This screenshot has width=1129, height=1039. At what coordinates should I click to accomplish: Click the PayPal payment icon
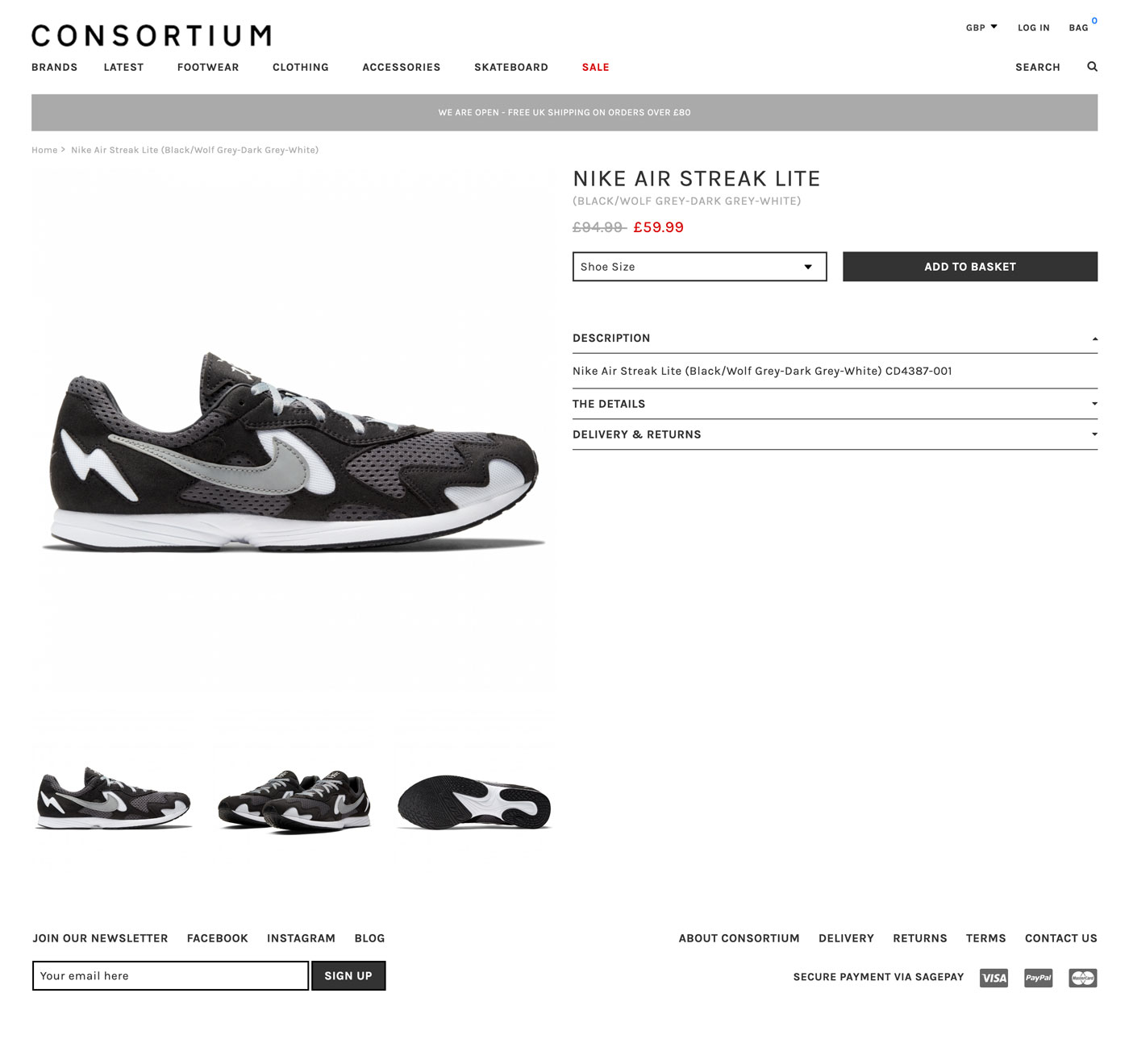point(1038,978)
